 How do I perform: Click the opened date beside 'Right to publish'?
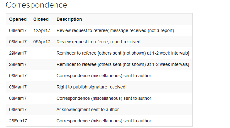[18, 87]
